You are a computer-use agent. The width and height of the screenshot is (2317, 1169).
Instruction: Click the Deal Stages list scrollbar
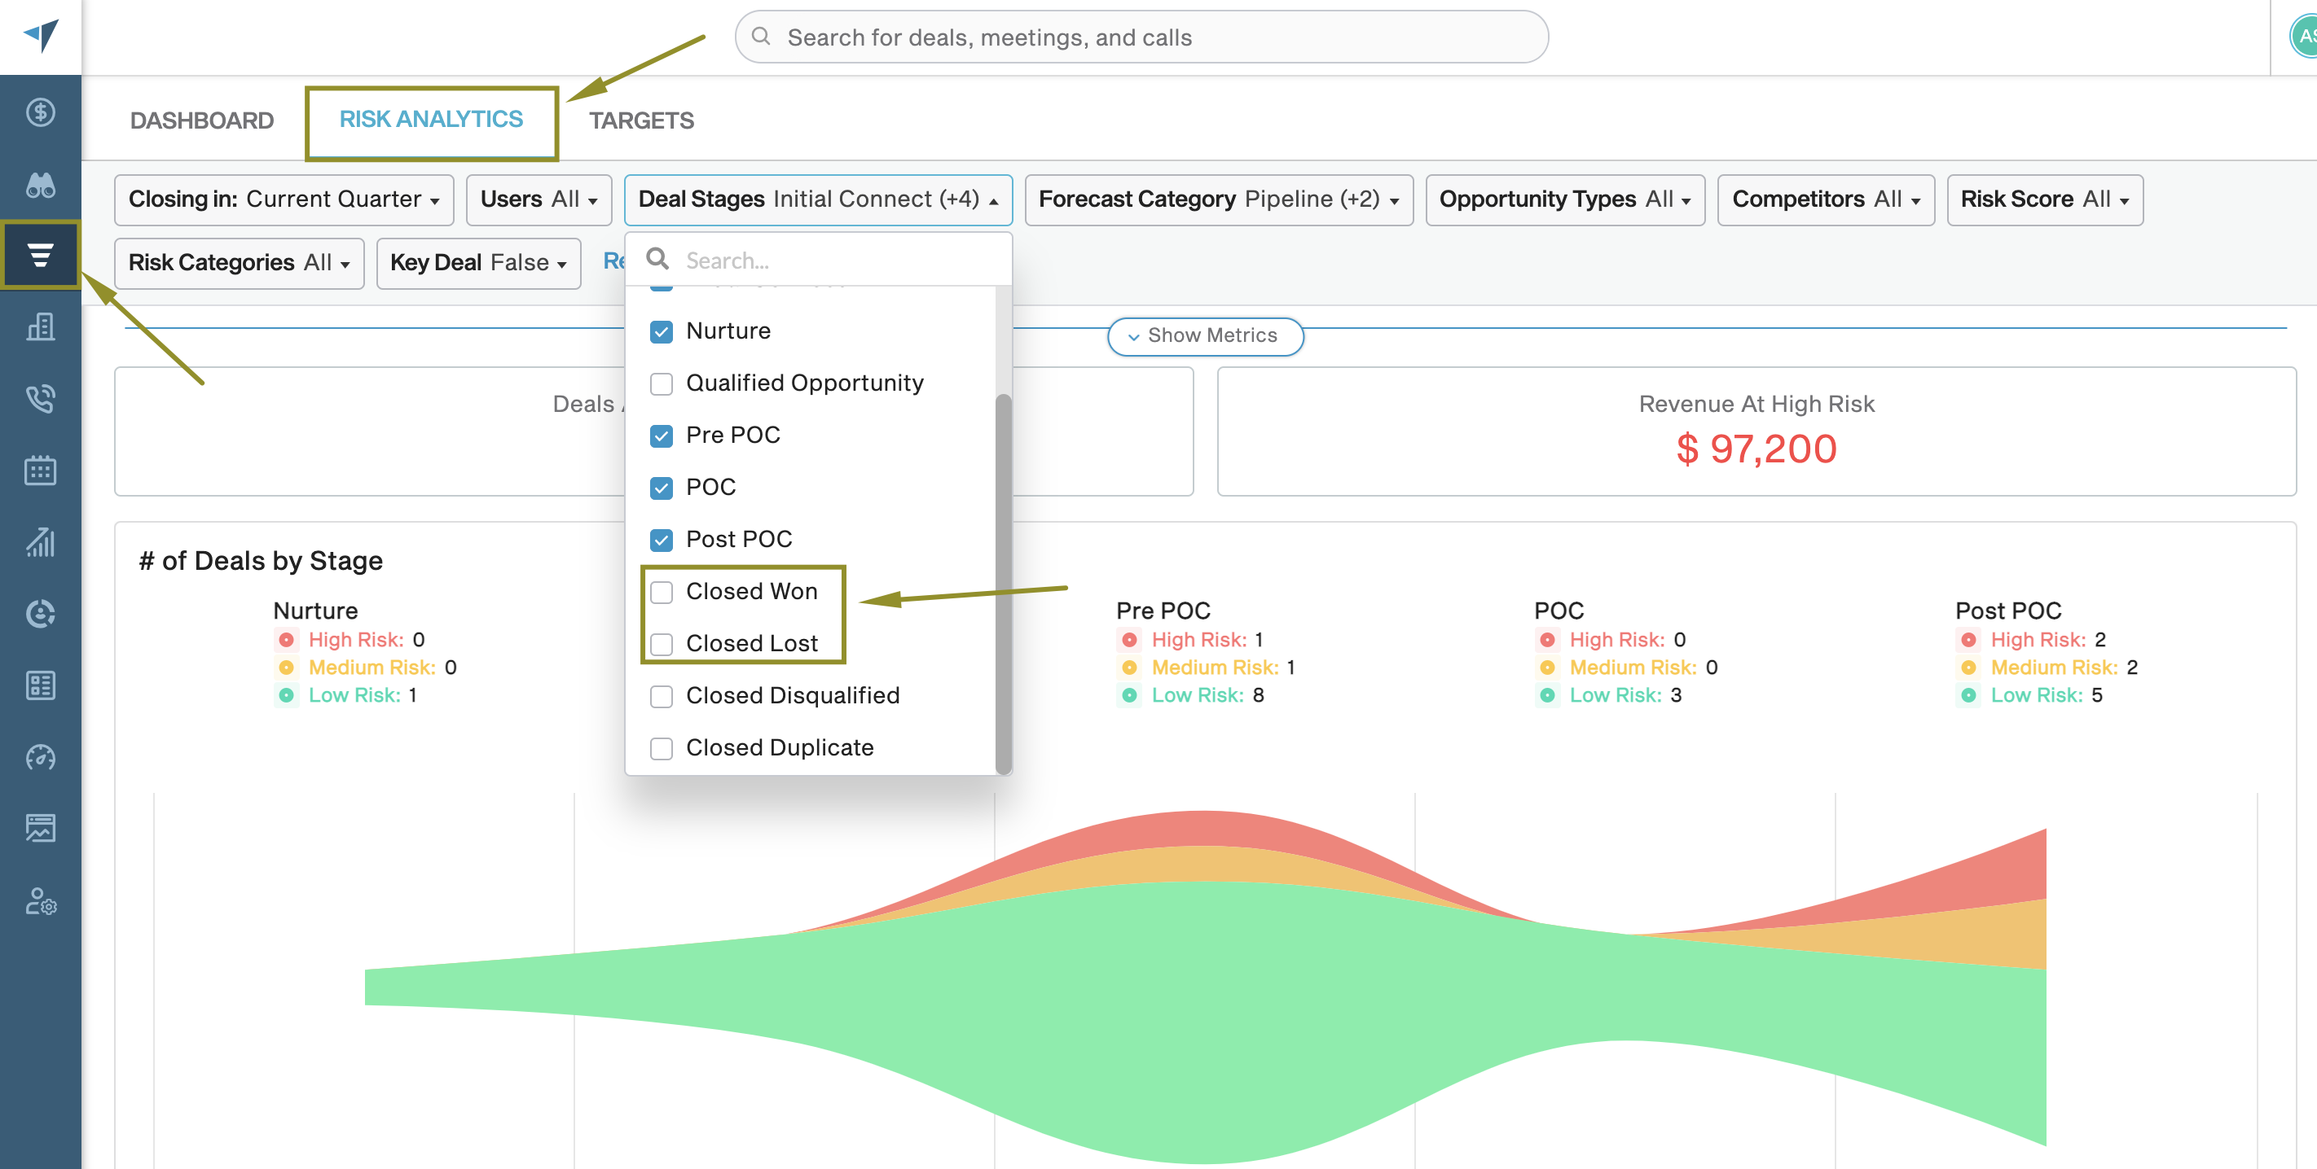coord(1003,583)
